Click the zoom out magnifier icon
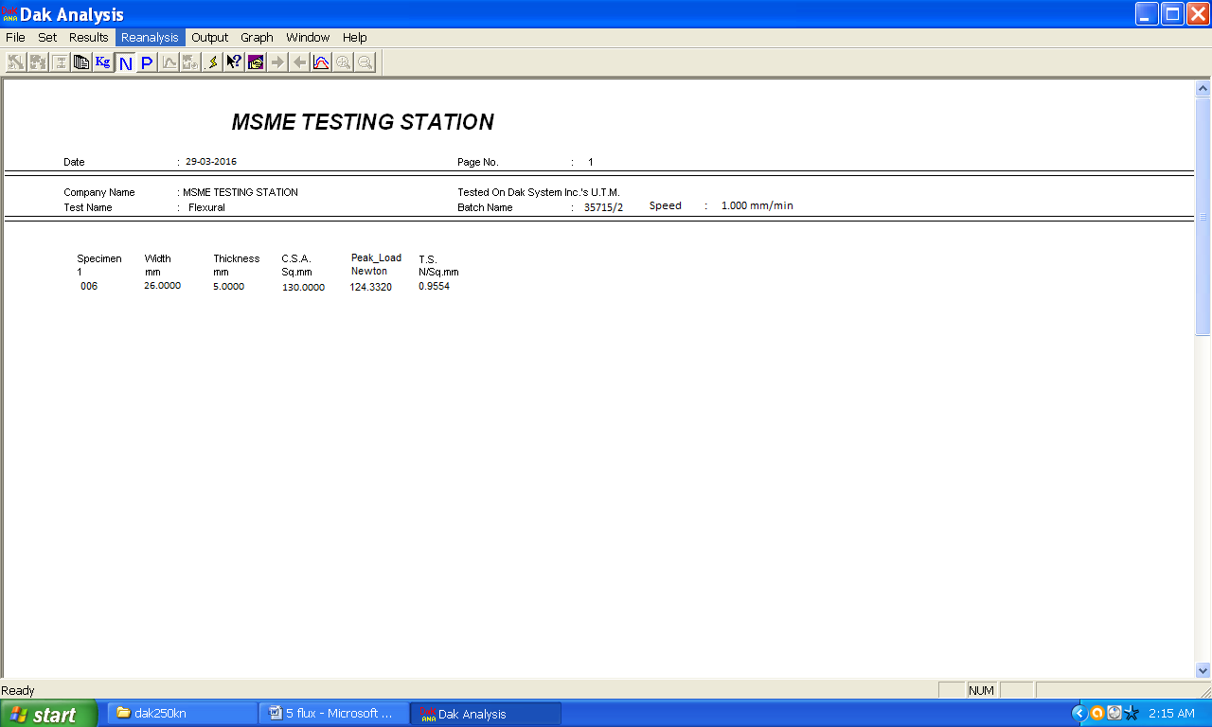This screenshot has width=1212, height=727. [365, 62]
